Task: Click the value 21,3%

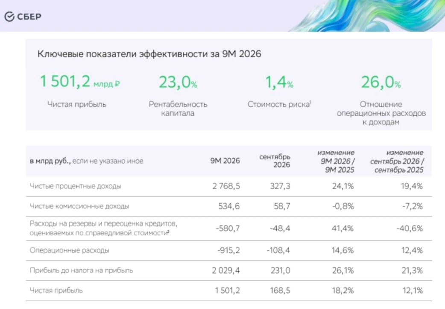Action: [412, 271]
